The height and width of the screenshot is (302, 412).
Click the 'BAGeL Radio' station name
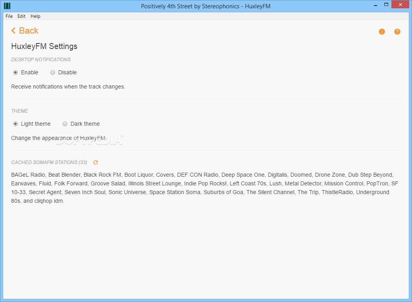click(28, 175)
